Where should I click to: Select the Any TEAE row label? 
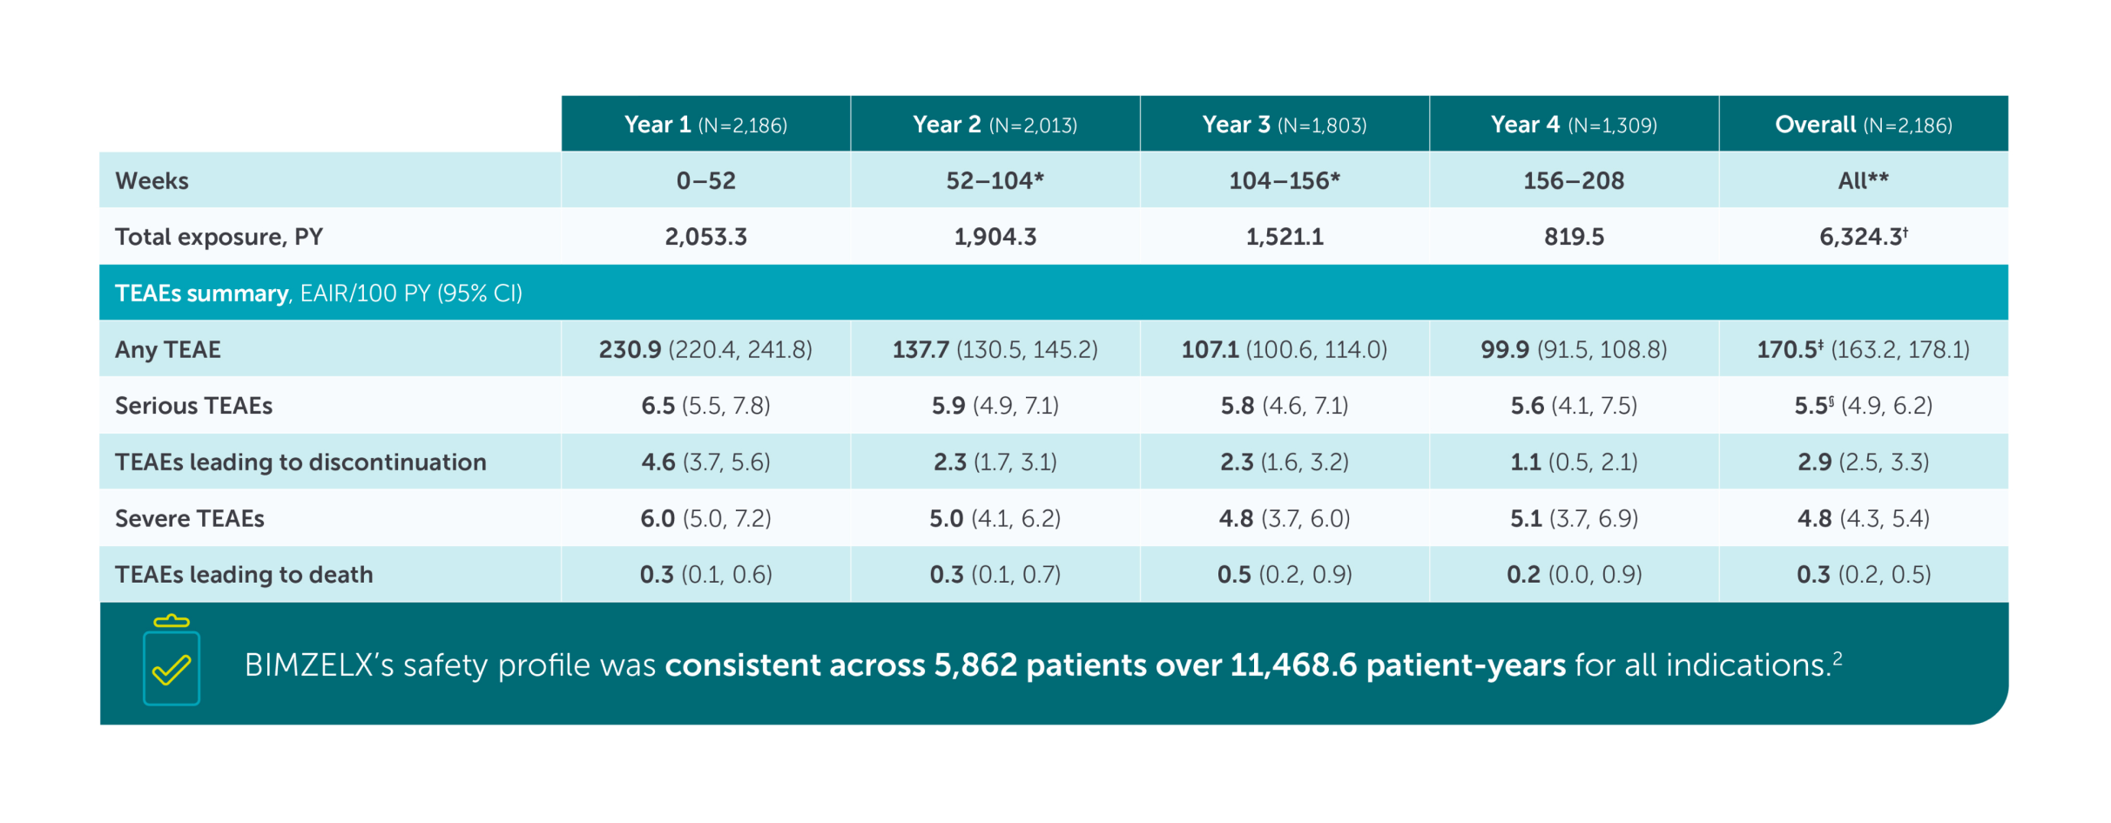(168, 350)
